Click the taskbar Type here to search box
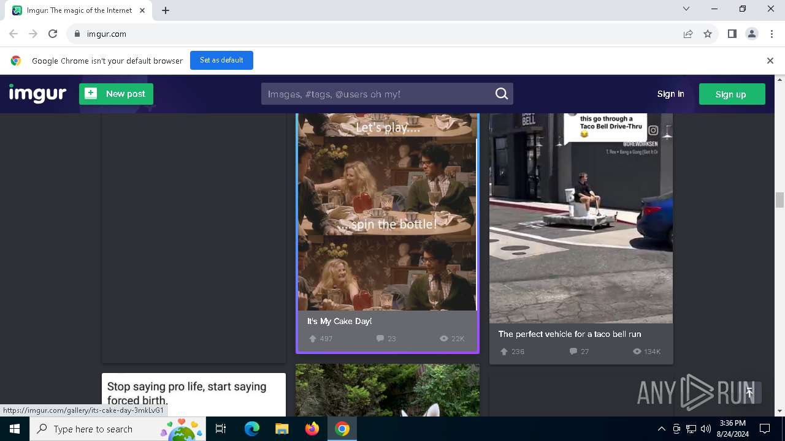The width and height of the screenshot is (785, 441). 118,429
